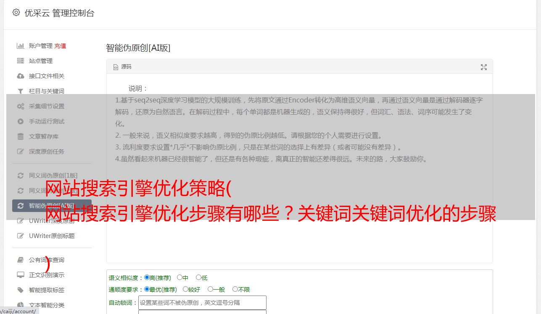Toggle the editor fullscreen expand icon
The width and height of the screenshot is (541, 314).
click(484, 67)
